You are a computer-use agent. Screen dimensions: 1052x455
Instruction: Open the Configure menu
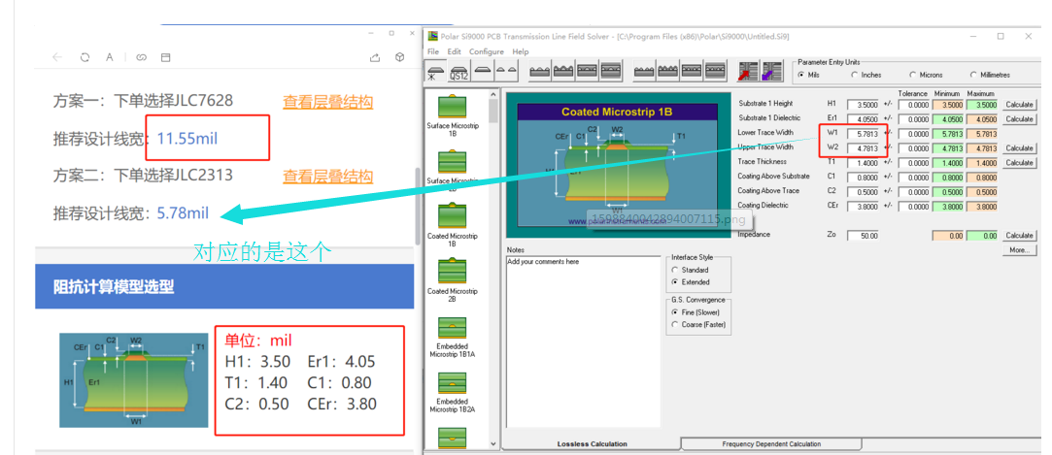click(x=486, y=51)
